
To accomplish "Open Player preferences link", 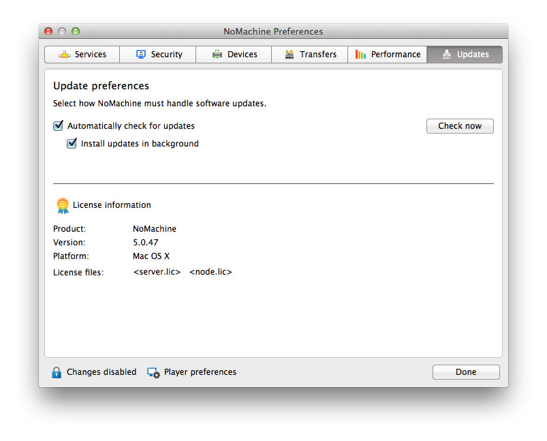I will 200,372.
